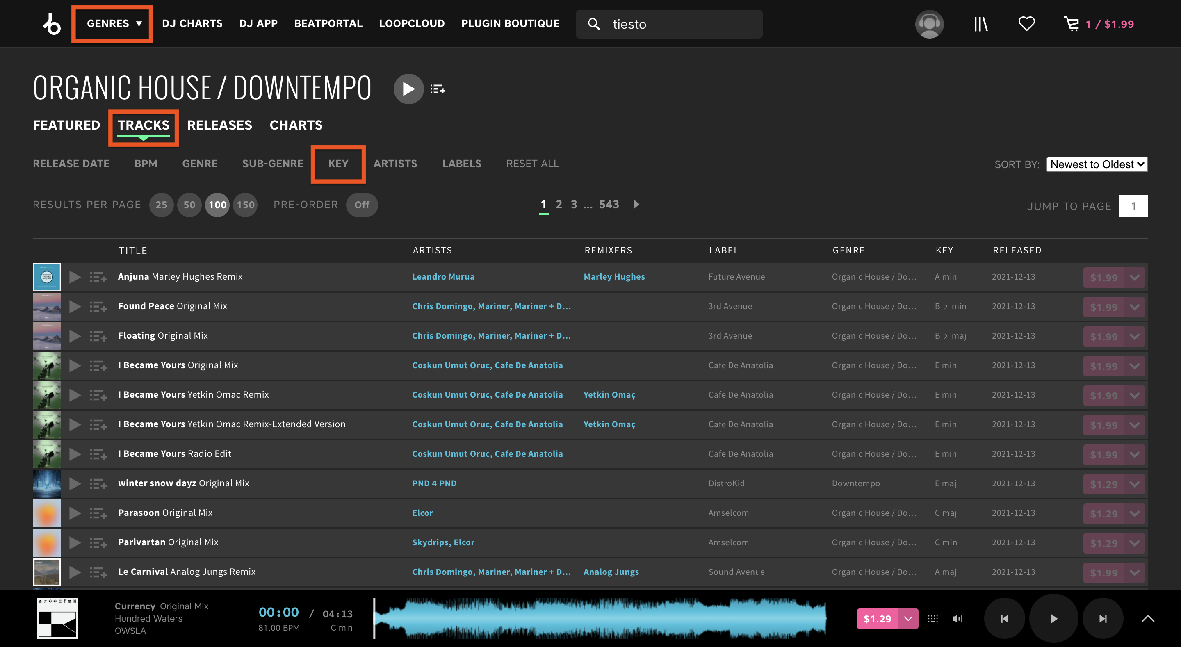Open artist link Leandro Murua
Image resolution: width=1181 pixels, height=647 pixels.
click(443, 276)
